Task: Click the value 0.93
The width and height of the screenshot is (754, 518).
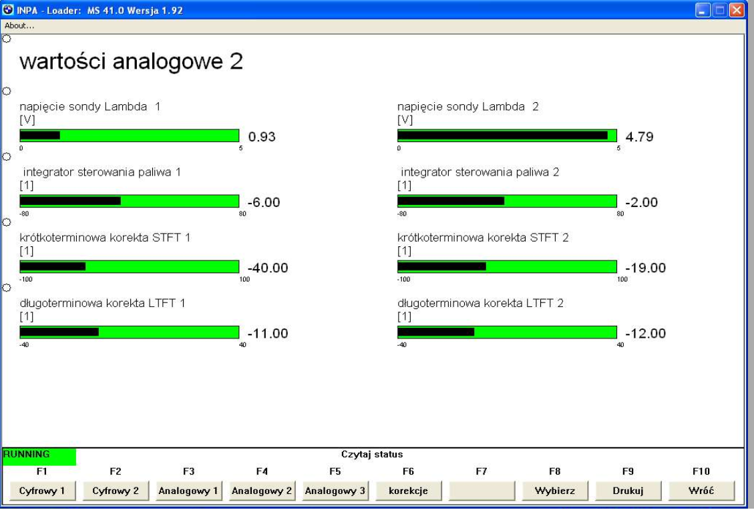Action: coord(262,137)
